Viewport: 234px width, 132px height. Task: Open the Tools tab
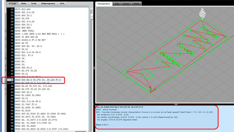point(34,4)
